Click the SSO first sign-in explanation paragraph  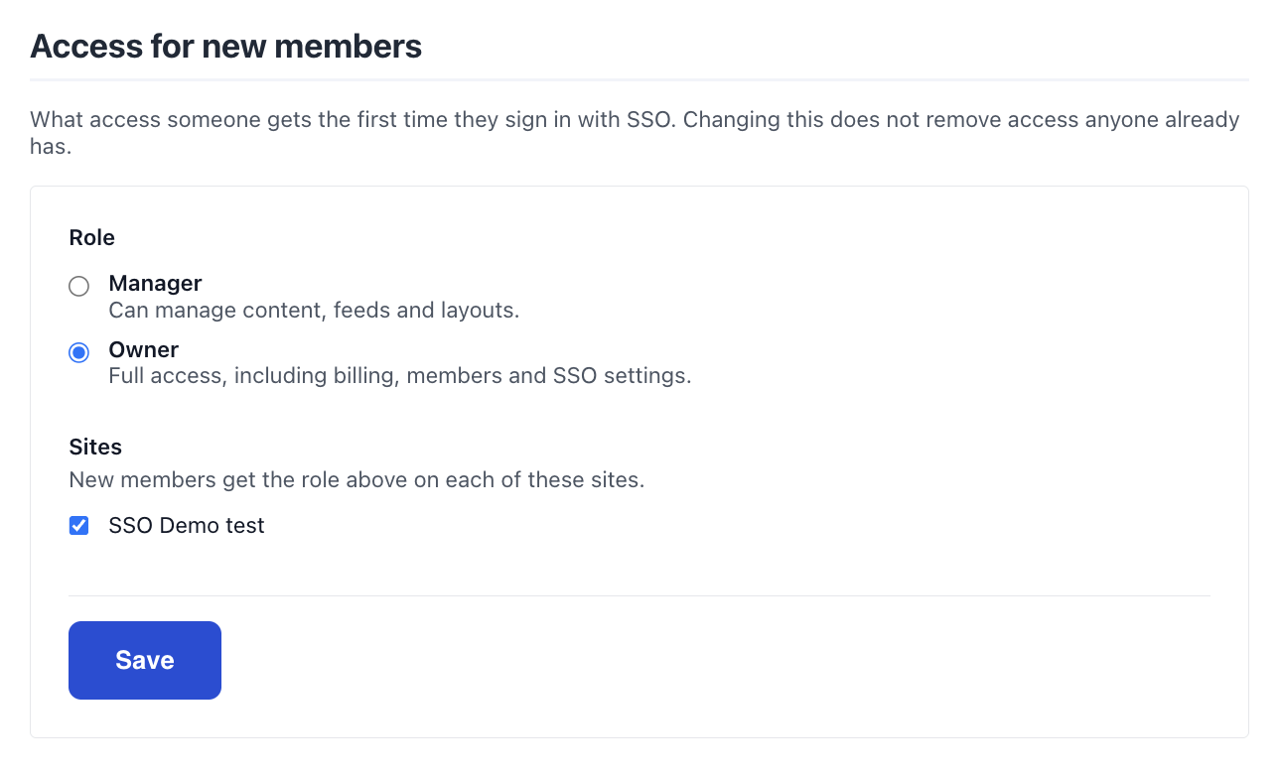tap(636, 133)
